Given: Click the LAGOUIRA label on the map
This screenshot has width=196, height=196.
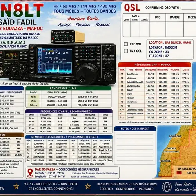Looking at the screenshot, I should point(165,161).
